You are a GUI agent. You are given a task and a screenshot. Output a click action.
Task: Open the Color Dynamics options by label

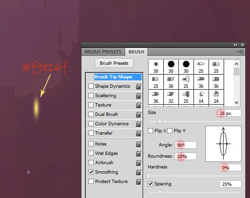point(112,124)
